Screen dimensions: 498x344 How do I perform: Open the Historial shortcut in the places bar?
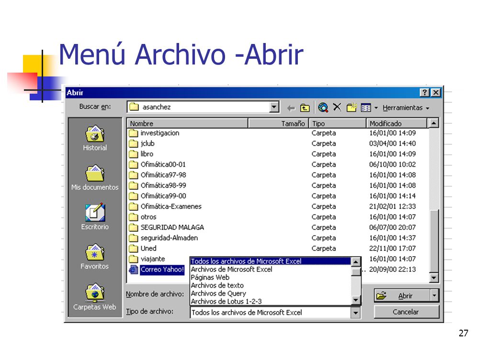95,138
